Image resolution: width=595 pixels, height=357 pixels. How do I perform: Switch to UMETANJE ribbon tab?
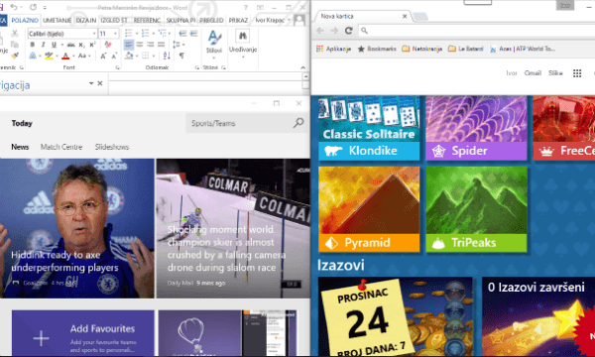57,20
